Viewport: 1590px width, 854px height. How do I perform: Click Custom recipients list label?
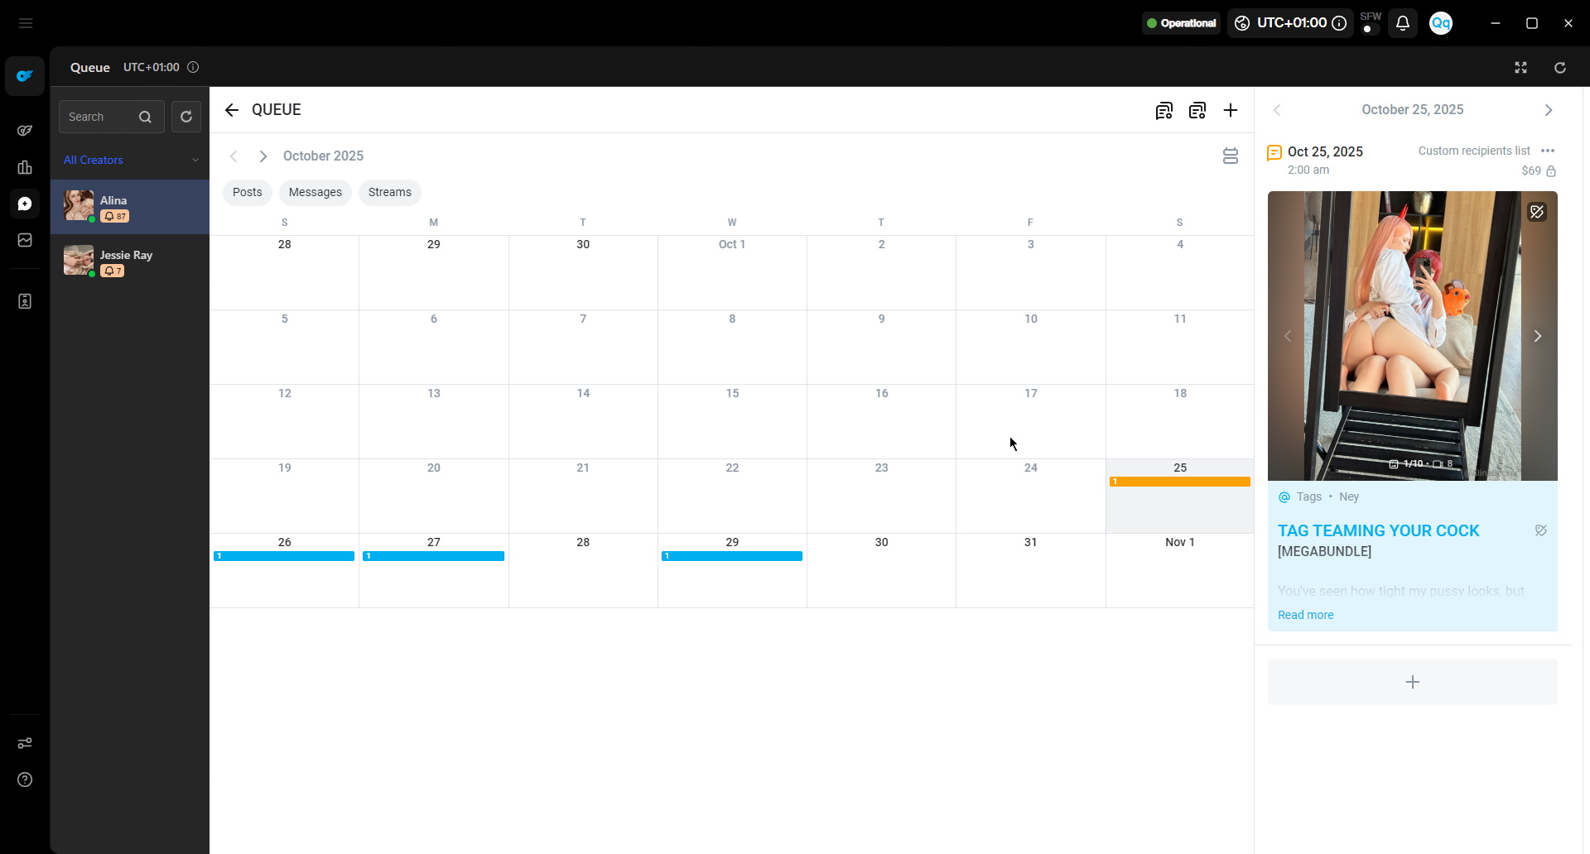[x=1474, y=151]
